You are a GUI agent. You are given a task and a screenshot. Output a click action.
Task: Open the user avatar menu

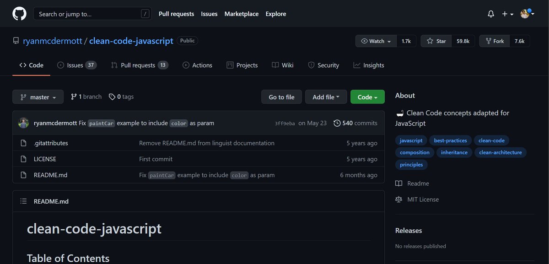pyautogui.click(x=528, y=14)
